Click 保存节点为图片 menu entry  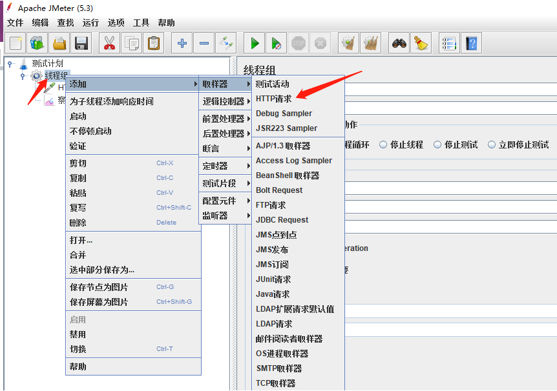click(133, 287)
